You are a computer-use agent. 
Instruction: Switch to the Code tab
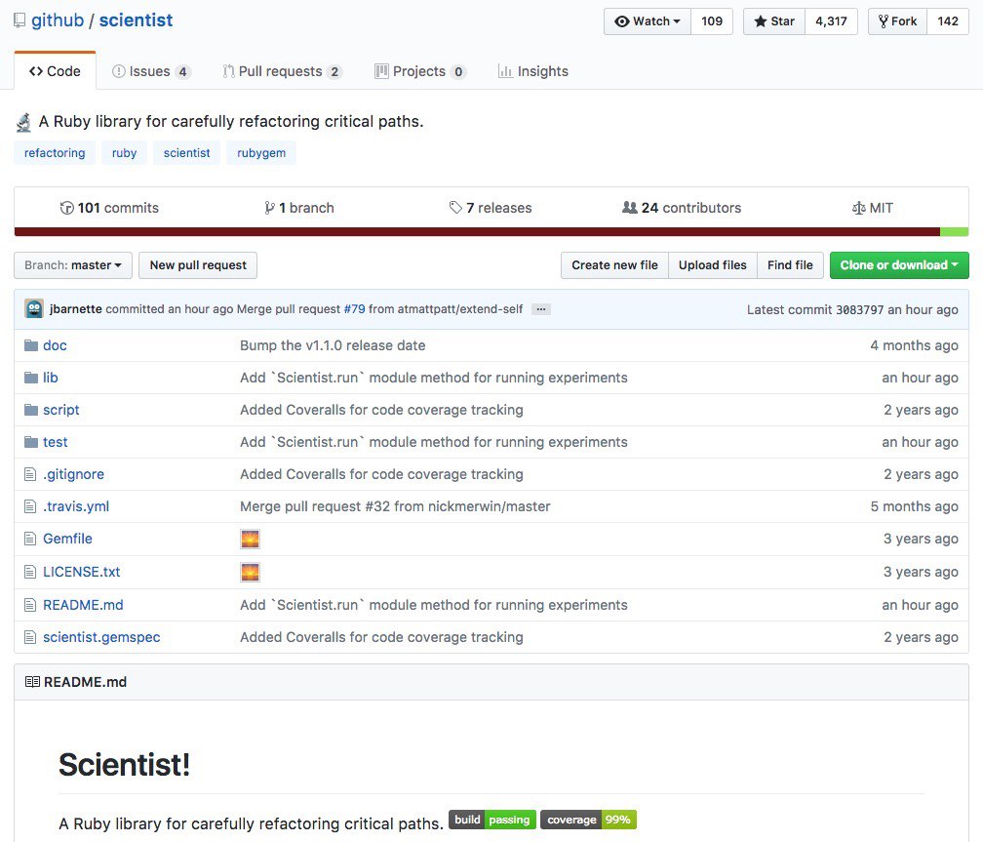tap(56, 71)
